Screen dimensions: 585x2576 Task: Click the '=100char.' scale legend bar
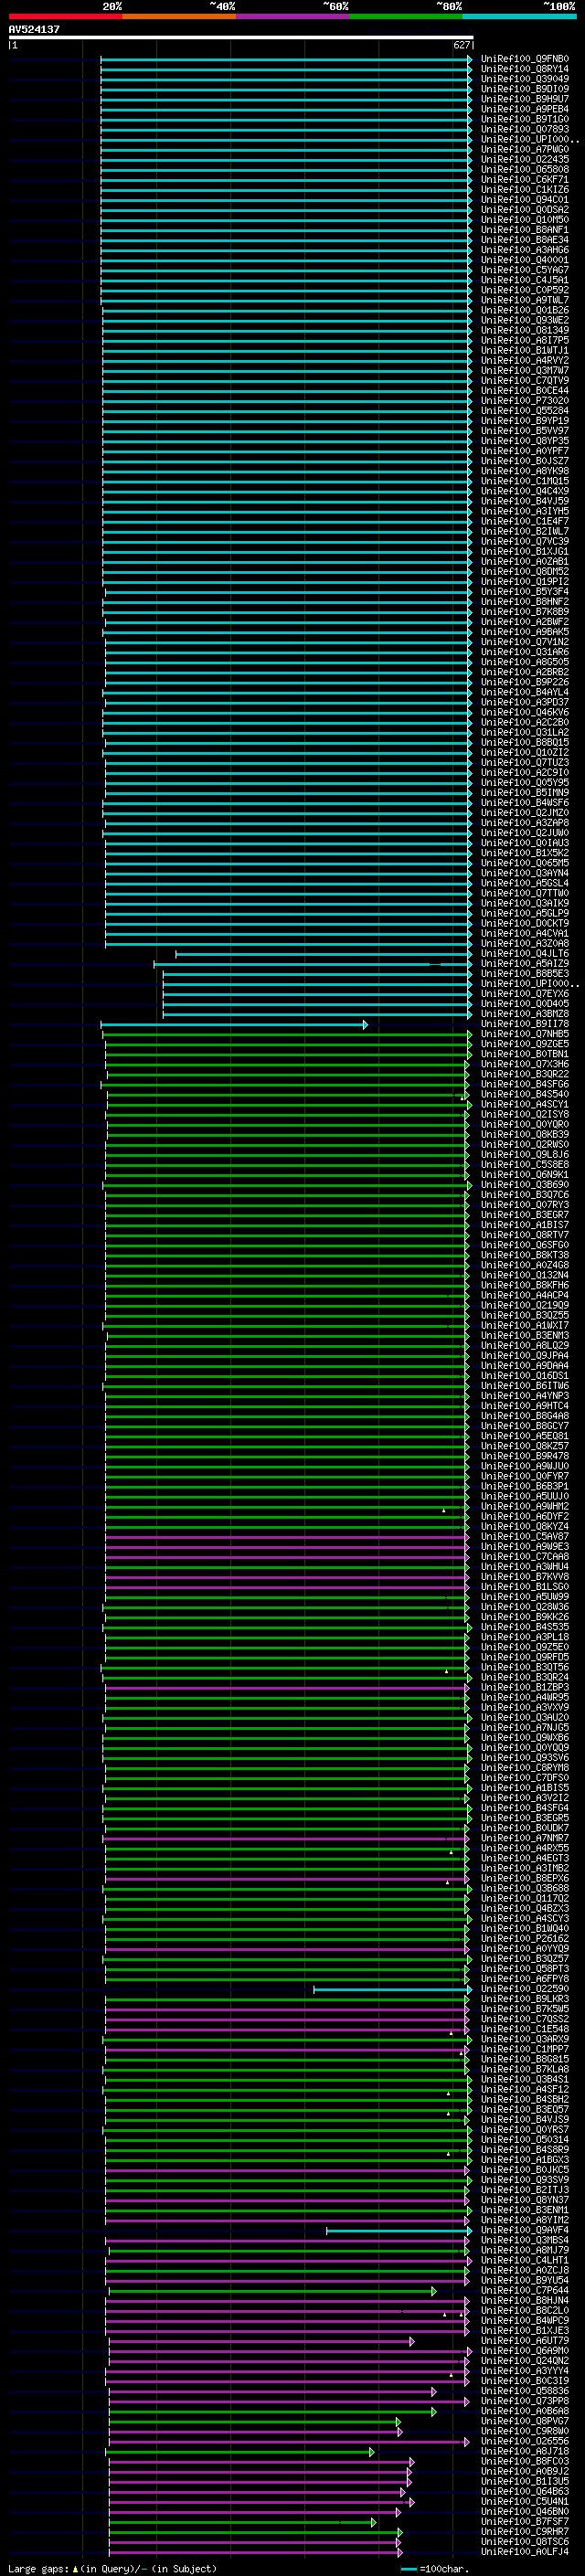tap(409, 2568)
